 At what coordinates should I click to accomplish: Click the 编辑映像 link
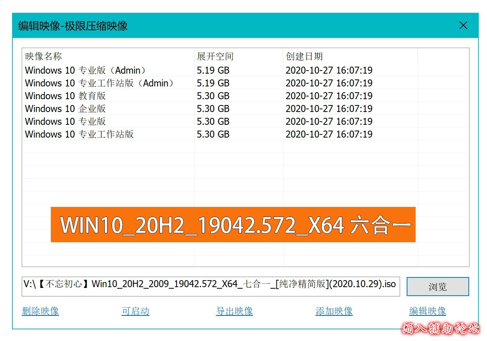[428, 311]
